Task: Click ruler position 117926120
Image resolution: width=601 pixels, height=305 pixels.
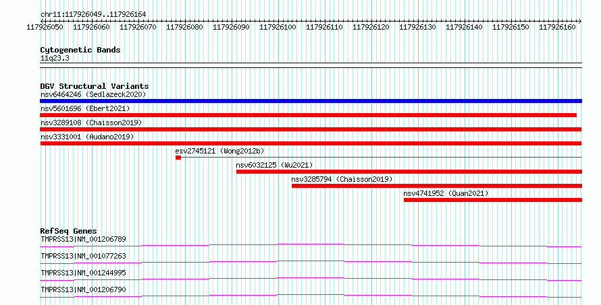Action: (x=371, y=27)
